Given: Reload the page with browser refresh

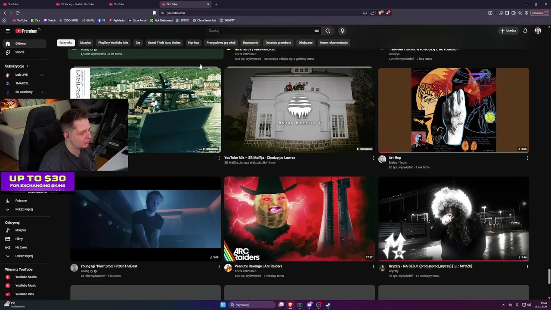Looking at the screenshot, I should [x=18, y=13].
